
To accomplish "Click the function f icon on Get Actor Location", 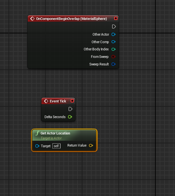I will (x=37, y=133).
